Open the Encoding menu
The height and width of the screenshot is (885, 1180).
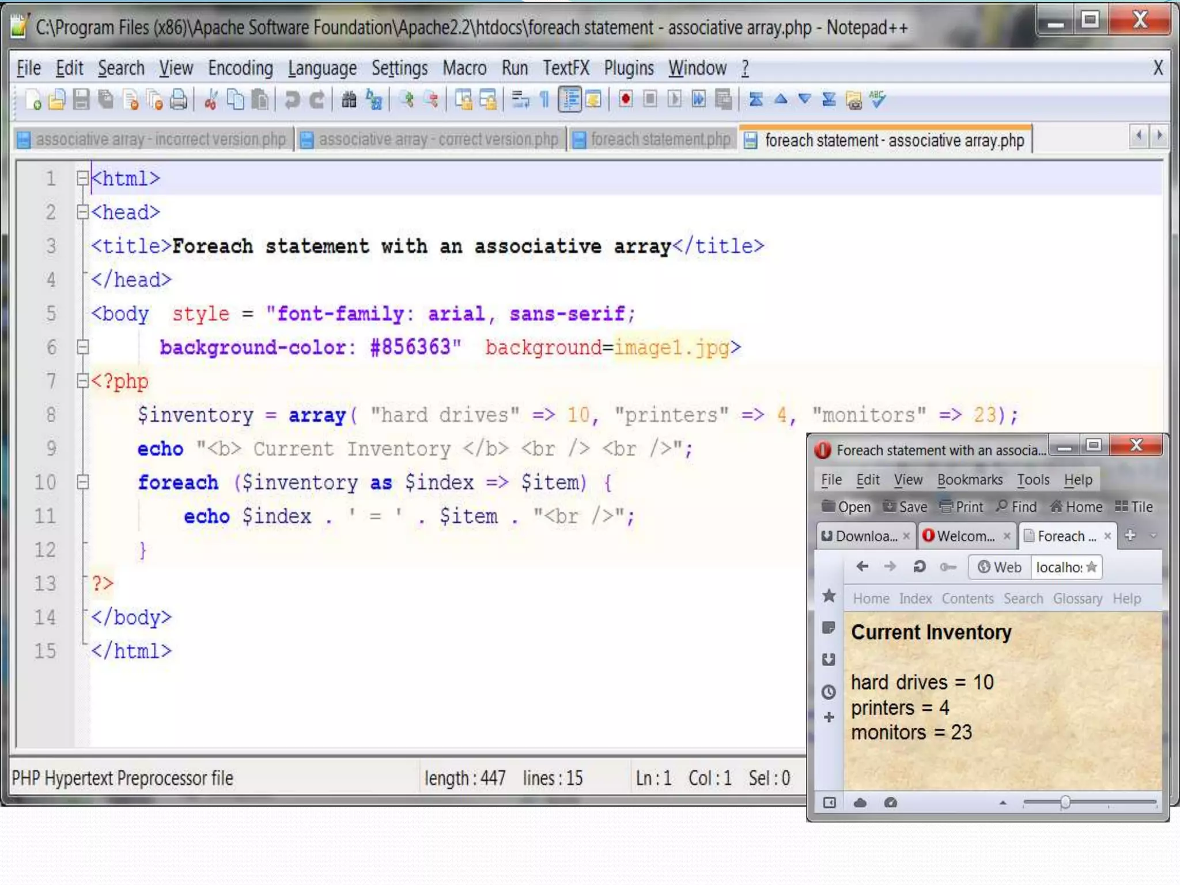[x=240, y=69]
